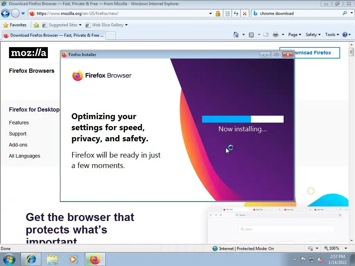Click the Download Firefox button on webpage
The width and height of the screenshot is (355, 266).
(318, 53)
